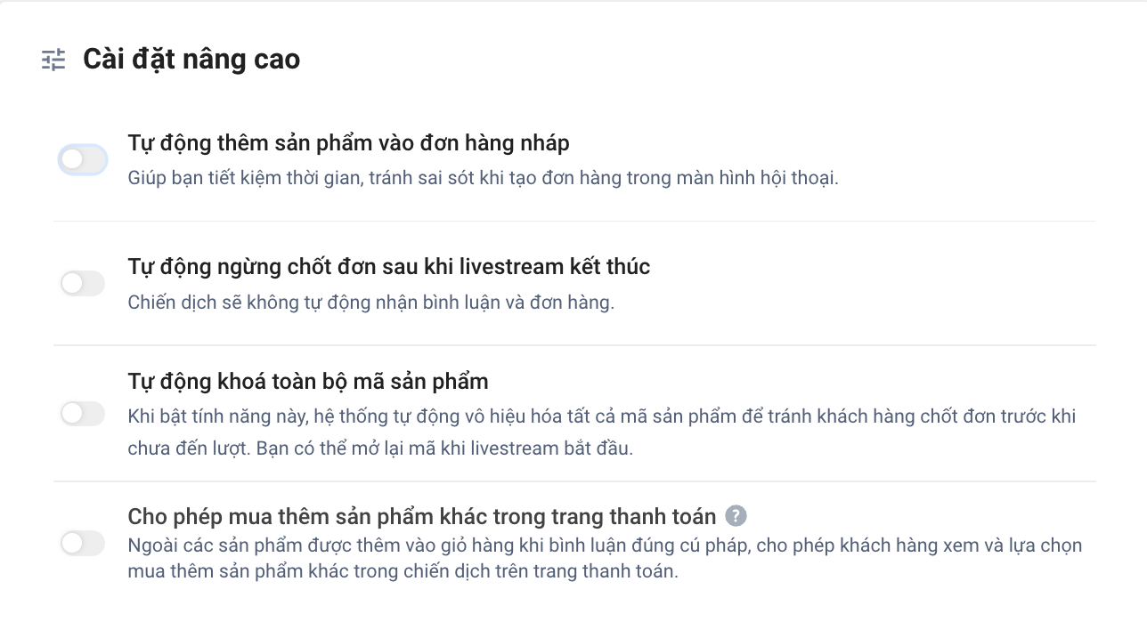The image size is (1147, 630).
Task: Click "Tự động khoá toàn bộ mã" title
Action: [307, 382]
